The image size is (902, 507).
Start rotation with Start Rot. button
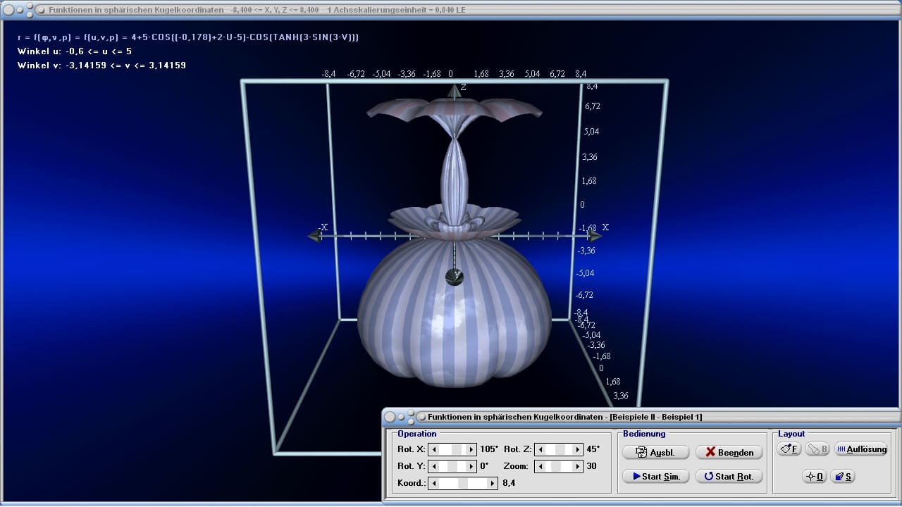[729, 476]
